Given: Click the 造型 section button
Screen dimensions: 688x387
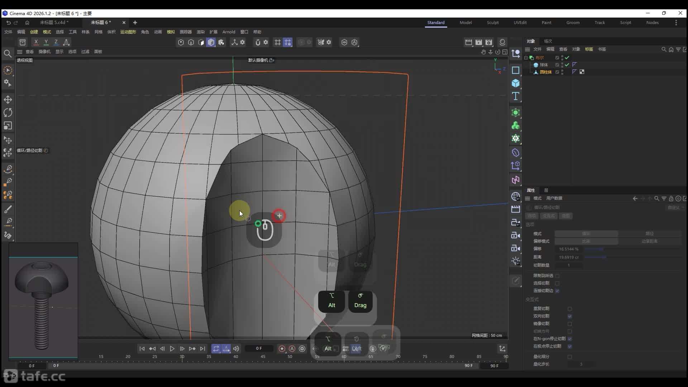Looking at the screenshot, I should 566,216.
